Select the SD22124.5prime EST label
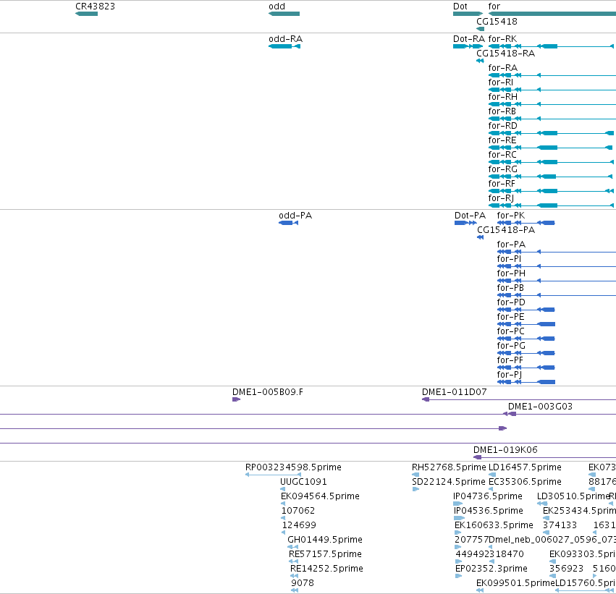Viewport: 616px width, 594px height. pyautogui.click(x=449, y=482)
